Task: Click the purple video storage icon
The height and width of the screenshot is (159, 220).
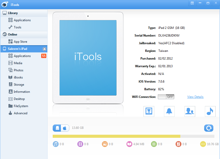Action: coord(80,144)
